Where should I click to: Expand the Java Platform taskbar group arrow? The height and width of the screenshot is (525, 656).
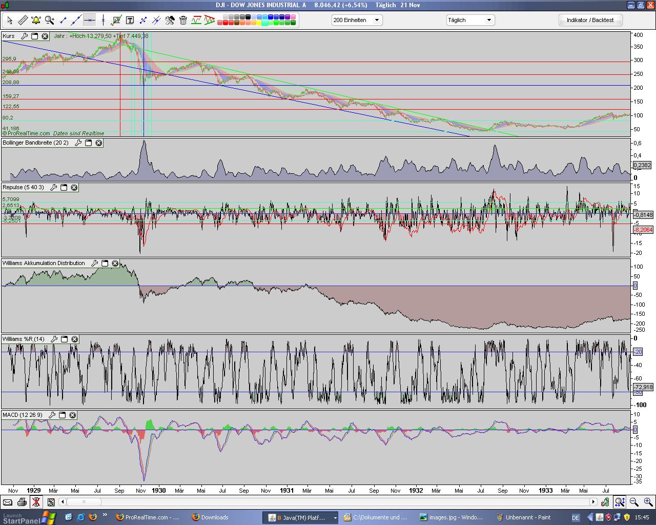[335, 518]
